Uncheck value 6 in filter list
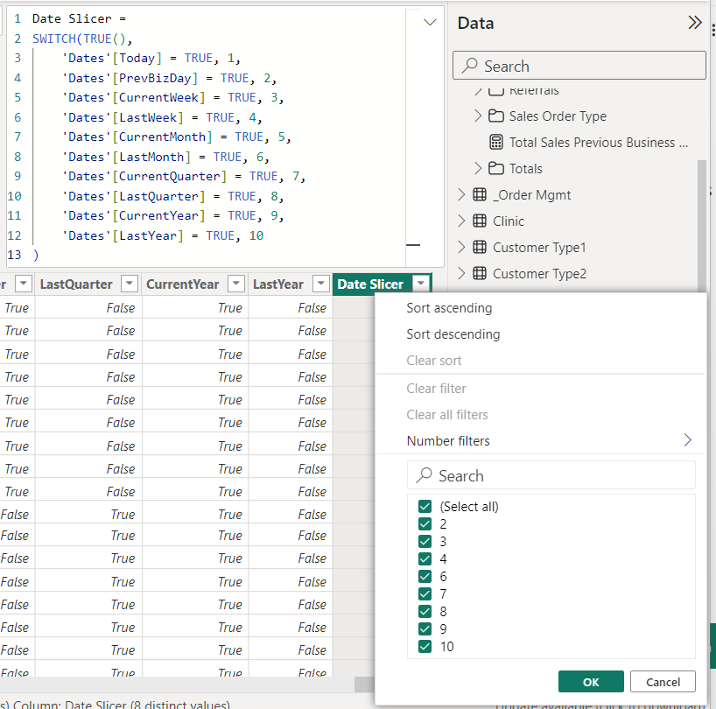The width and height of the screenshot is (716, 709). click(x=425, y=577)
